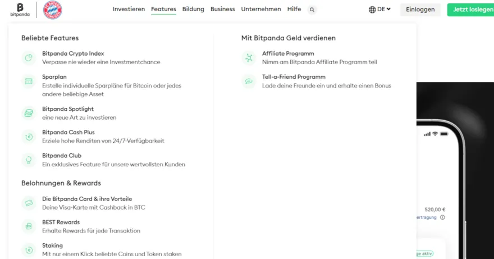Click the Affiliate Programm network icon
Viewport: 494px width, 259px height.
249,58
